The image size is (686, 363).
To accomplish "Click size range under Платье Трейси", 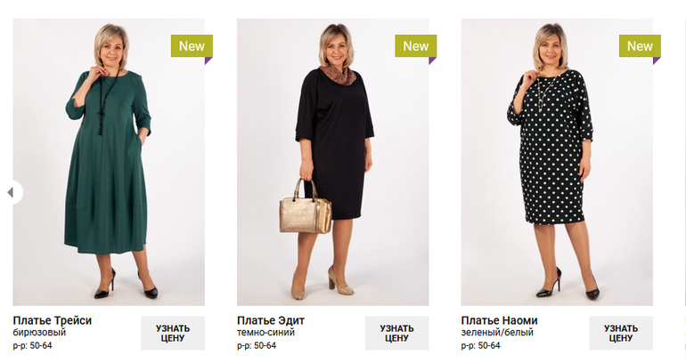I will pos(32,345).
